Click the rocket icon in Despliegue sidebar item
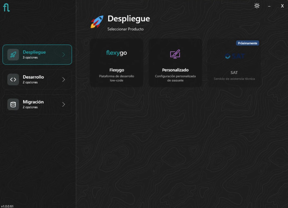The height and width of the screenshot is (208, 288). coord(13,55)
